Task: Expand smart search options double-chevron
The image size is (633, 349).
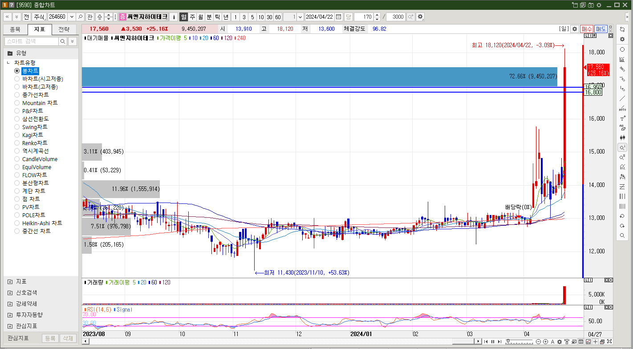Action: pyautogui.click(x=72, y=41)
